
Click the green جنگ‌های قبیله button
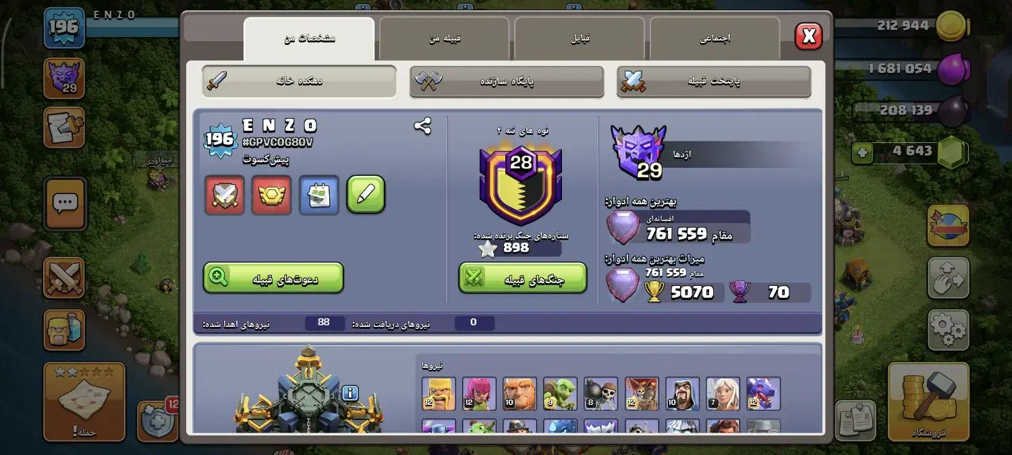click(523, 278)
